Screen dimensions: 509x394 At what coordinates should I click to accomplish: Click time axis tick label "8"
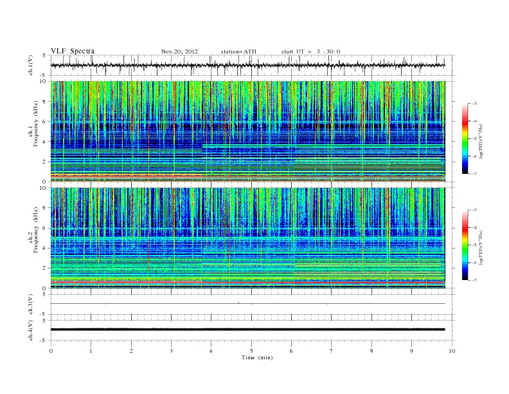pos(371,351)
